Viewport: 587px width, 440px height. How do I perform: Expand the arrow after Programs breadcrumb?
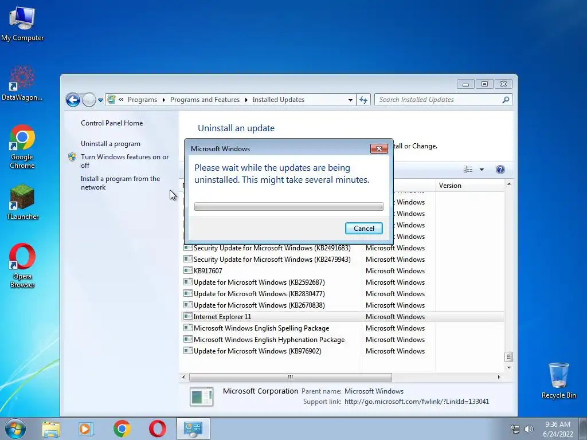(x=163, y=100)
